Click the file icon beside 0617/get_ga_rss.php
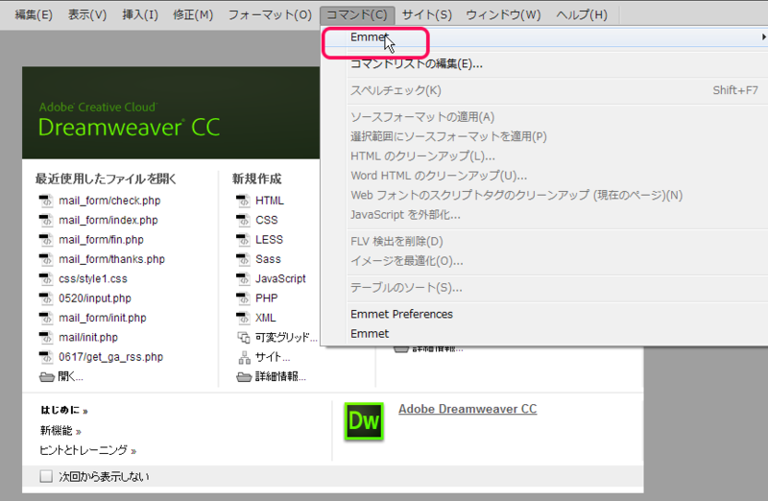The image size is (768, 501). pos(46,357)
